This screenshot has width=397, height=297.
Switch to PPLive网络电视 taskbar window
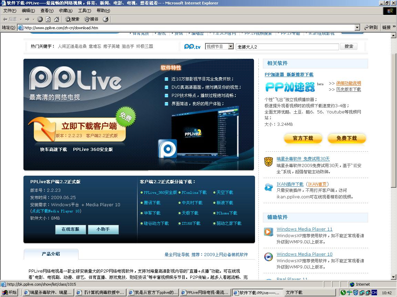pyautogui.click(x=206, y=293)
